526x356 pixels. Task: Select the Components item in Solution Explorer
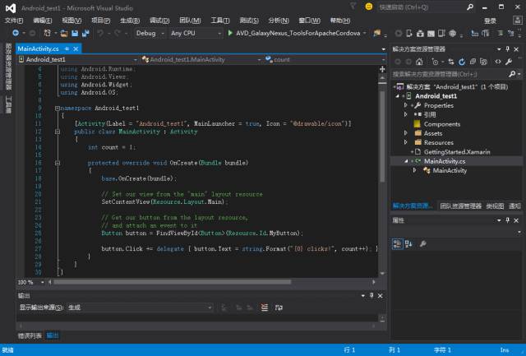[x=442, y=124]
